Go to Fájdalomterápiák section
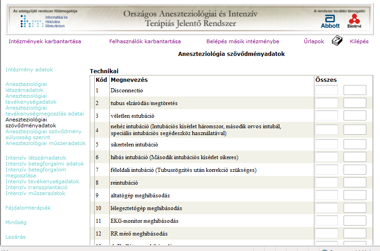 (x=28, y=208)
